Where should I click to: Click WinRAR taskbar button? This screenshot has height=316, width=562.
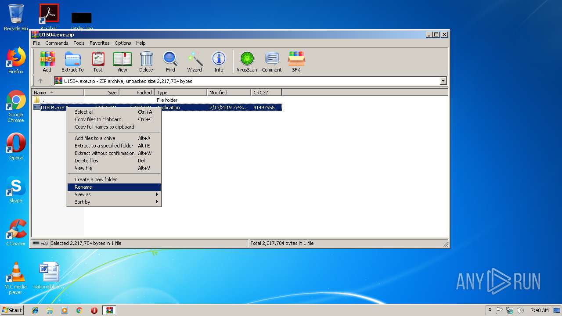click(109, 310)
